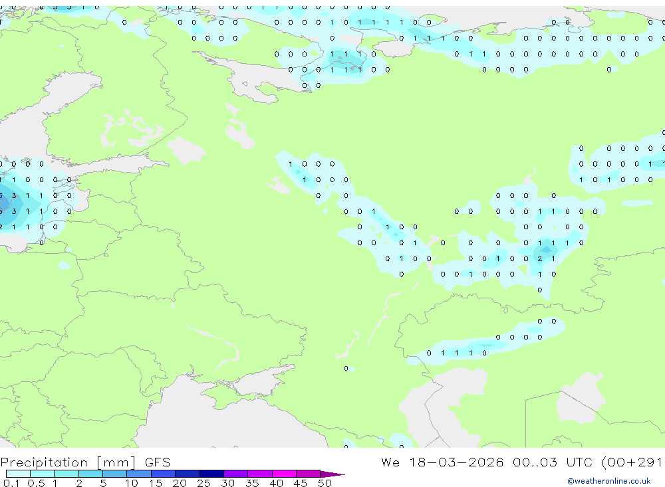This screenshot has width=665, height=487.
Task: Click the '40' legend scale value
Action: click(276, 483)
